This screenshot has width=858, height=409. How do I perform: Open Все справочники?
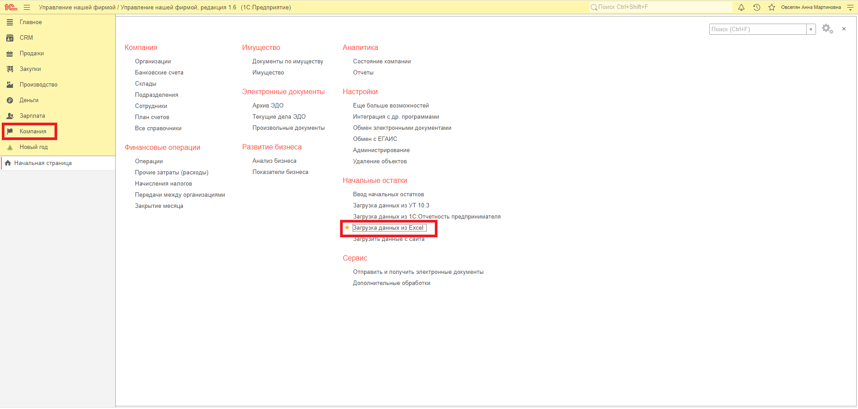click(x=158, y=128)
